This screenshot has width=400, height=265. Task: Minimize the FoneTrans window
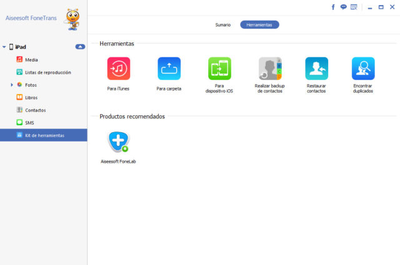click(370, 7)
